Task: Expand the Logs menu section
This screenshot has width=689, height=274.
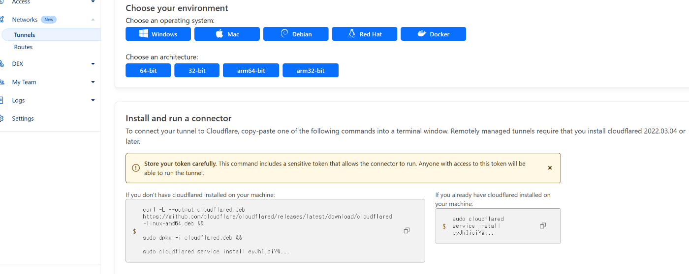Action: [x=93, y=100]
